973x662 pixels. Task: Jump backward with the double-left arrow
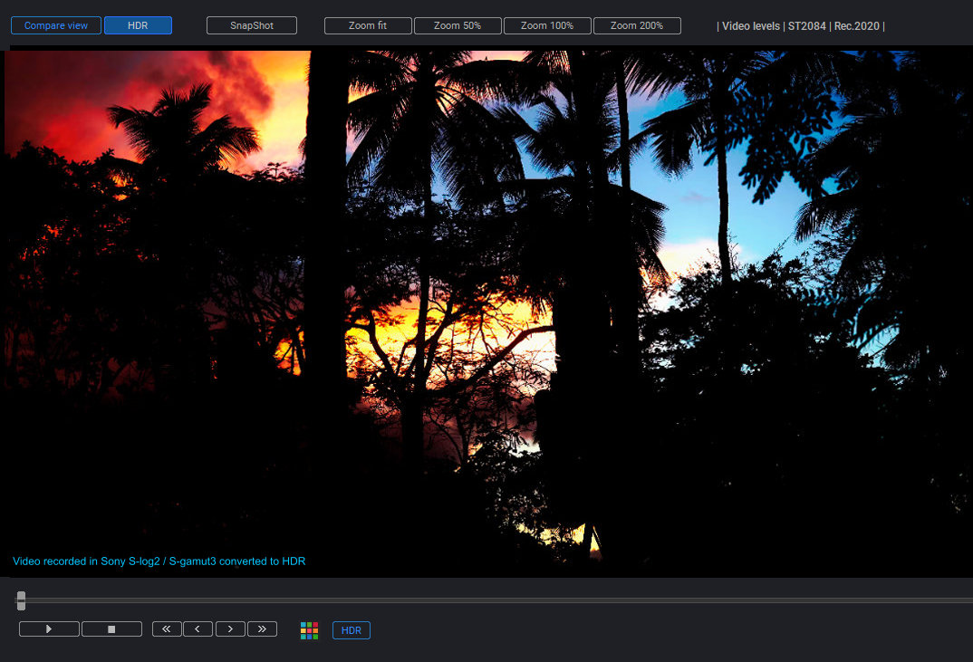(x=167, y=629)
